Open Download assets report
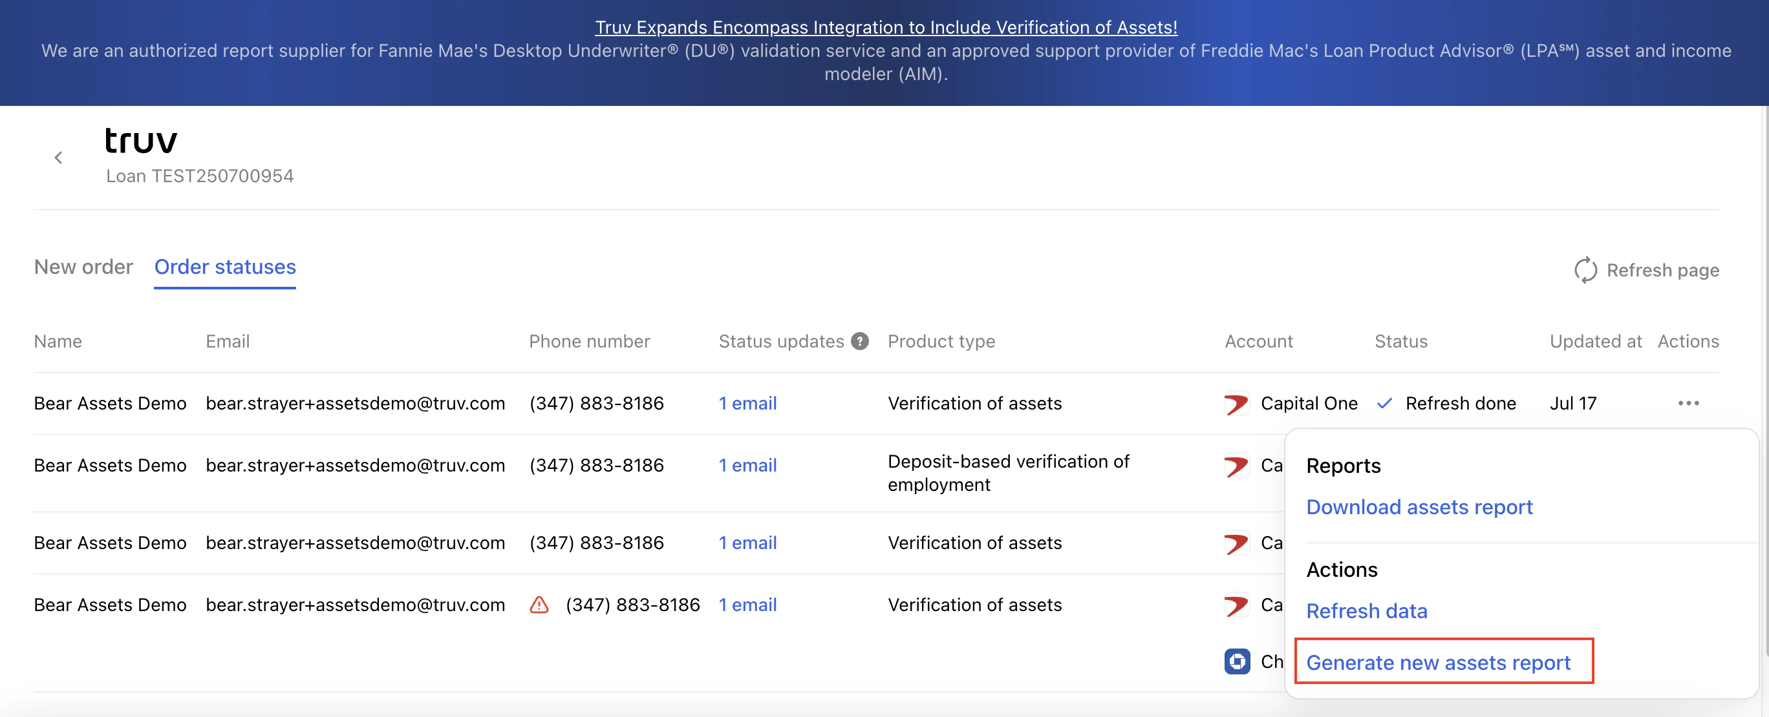1769x717 pixels. (x=1419, y=506)
